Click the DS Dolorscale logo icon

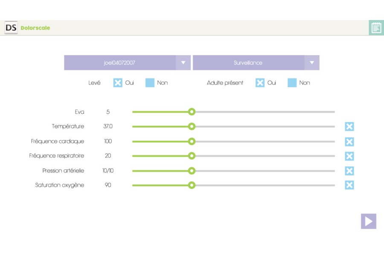[x=11, y=28]
